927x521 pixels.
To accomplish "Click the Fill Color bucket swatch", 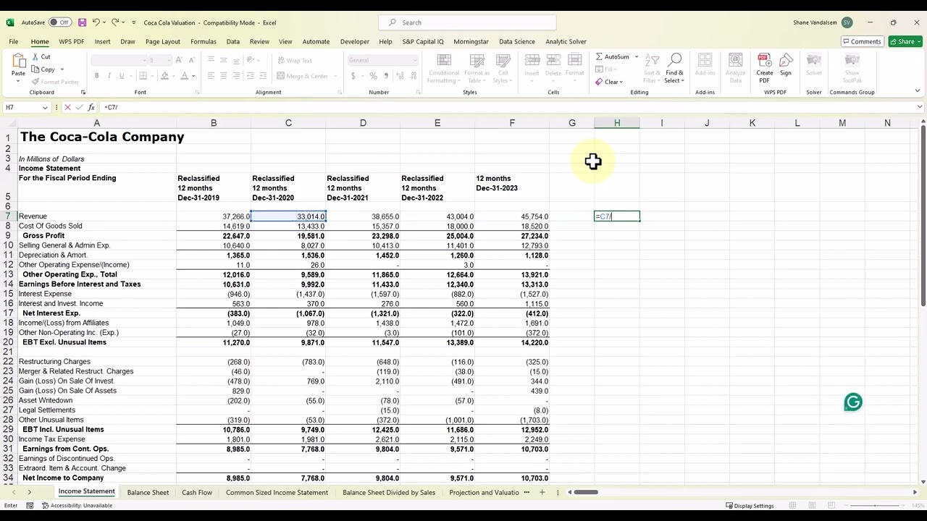I will tap(164, 76).
